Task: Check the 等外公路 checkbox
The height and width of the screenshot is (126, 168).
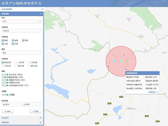Action: click(29, 66)
